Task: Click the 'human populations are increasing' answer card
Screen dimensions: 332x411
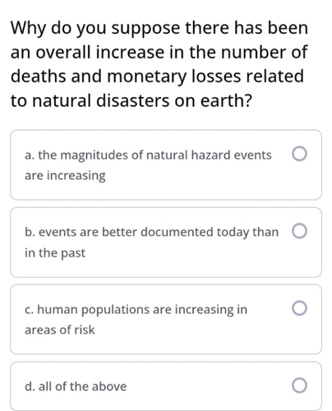Action: click(x=166, y=320)
